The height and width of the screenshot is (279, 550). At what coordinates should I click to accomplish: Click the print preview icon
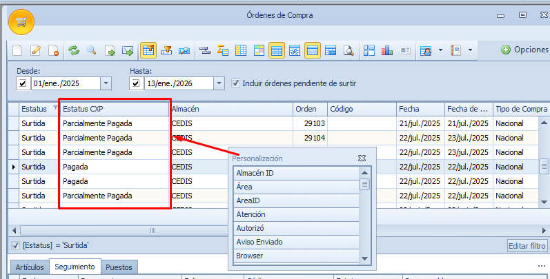pos(348,50)
